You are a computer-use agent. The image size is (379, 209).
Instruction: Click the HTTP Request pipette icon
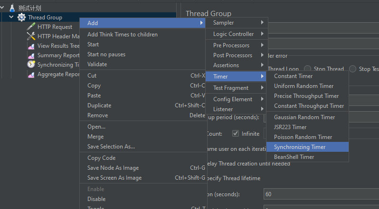31,27
